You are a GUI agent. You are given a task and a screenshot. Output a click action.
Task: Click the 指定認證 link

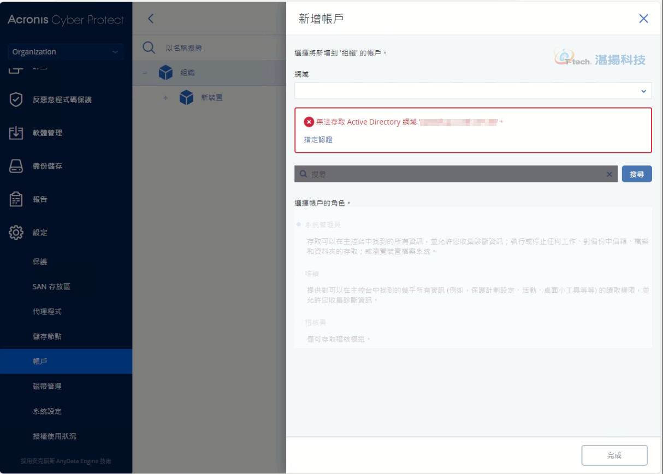click(318, 139)
